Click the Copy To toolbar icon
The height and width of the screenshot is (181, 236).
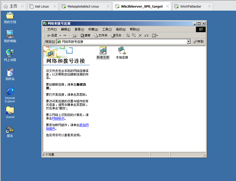(134, 35)
